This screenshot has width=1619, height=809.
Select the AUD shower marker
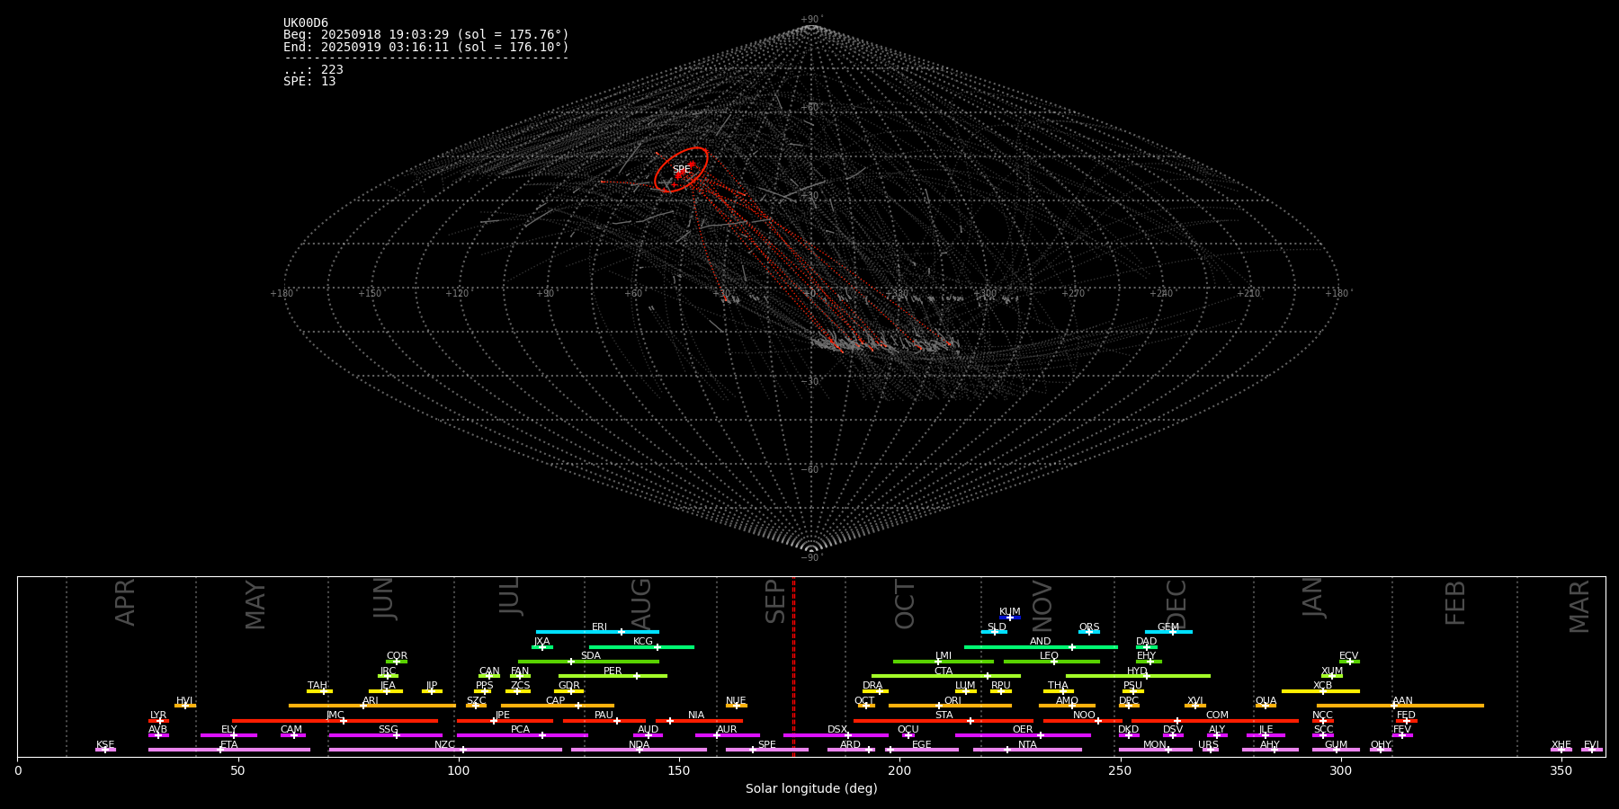click(648, 735)
